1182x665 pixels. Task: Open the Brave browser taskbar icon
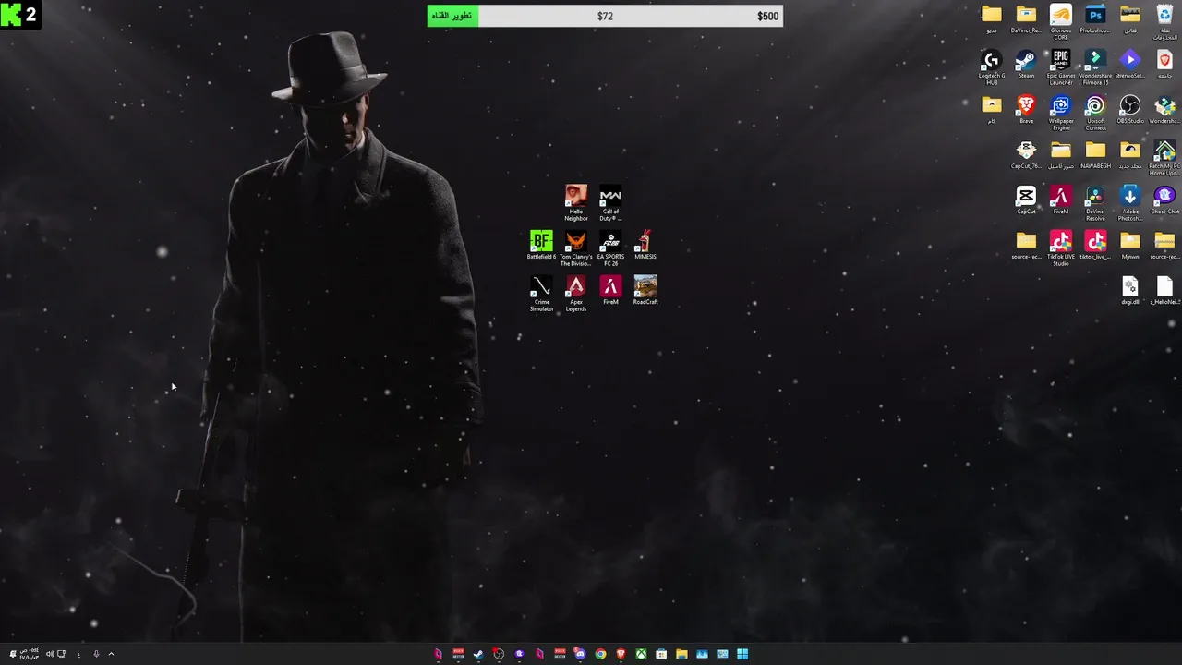pos(621,654)
